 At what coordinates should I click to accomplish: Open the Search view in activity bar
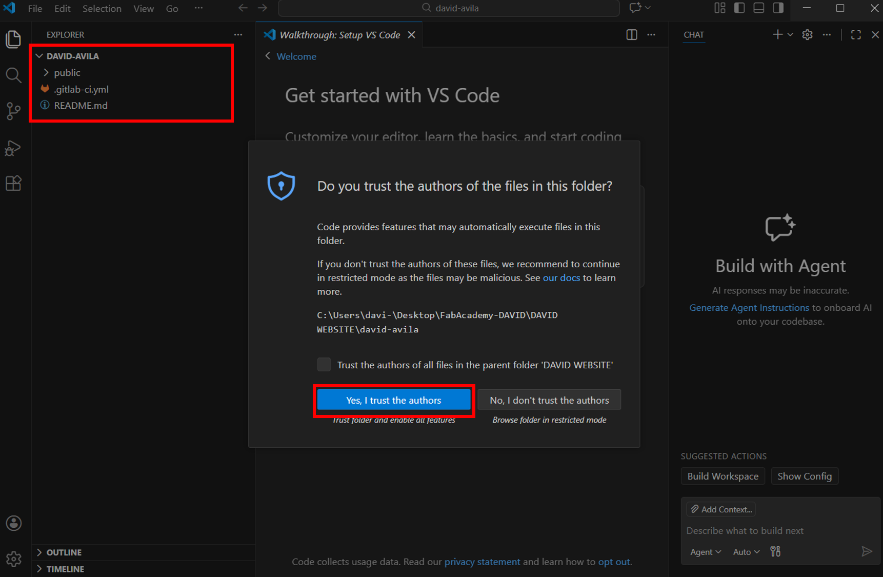coord(13,75)
